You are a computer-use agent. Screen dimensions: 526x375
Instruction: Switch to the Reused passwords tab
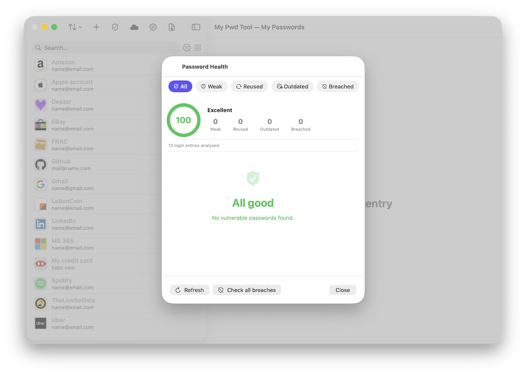(249, 87)
